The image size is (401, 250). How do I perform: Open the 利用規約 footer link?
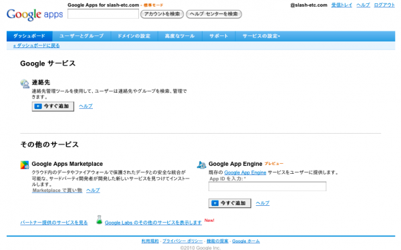pos(150,241)
